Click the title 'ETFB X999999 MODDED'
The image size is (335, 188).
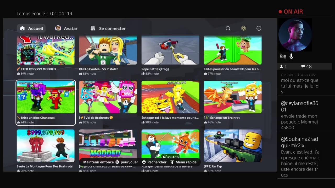pos(36,69)
